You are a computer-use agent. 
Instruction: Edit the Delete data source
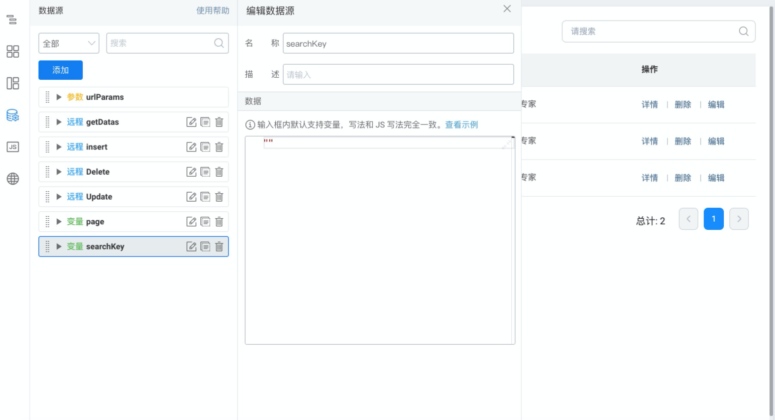pyautogui.click(x=191, y=172)
